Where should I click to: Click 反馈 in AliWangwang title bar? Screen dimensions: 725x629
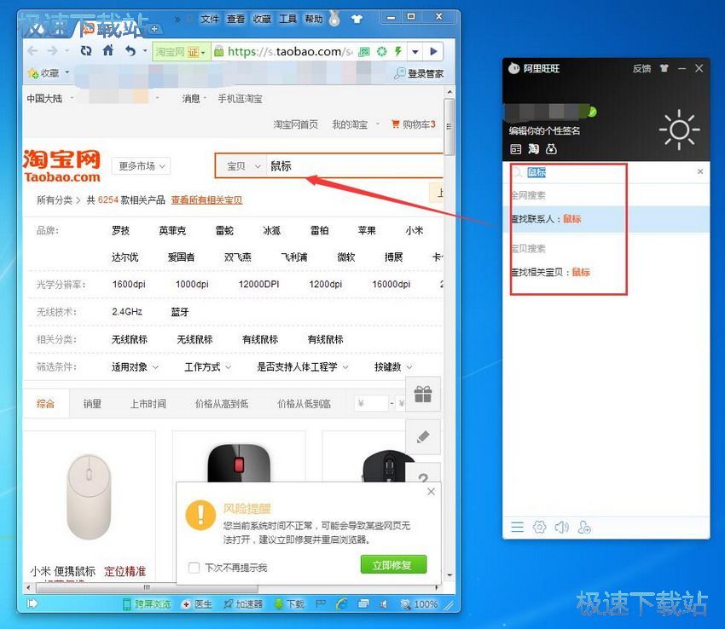click(x=641, y=68)
